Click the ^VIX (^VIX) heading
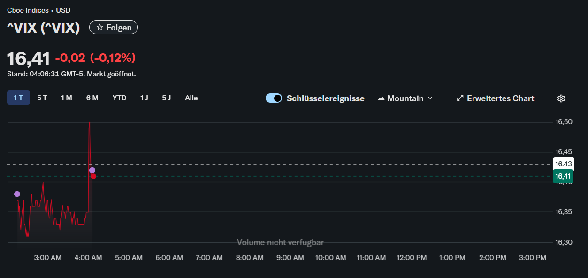This screenshot has height=278, width=588. pyautogui.click(x=44, y=28)
